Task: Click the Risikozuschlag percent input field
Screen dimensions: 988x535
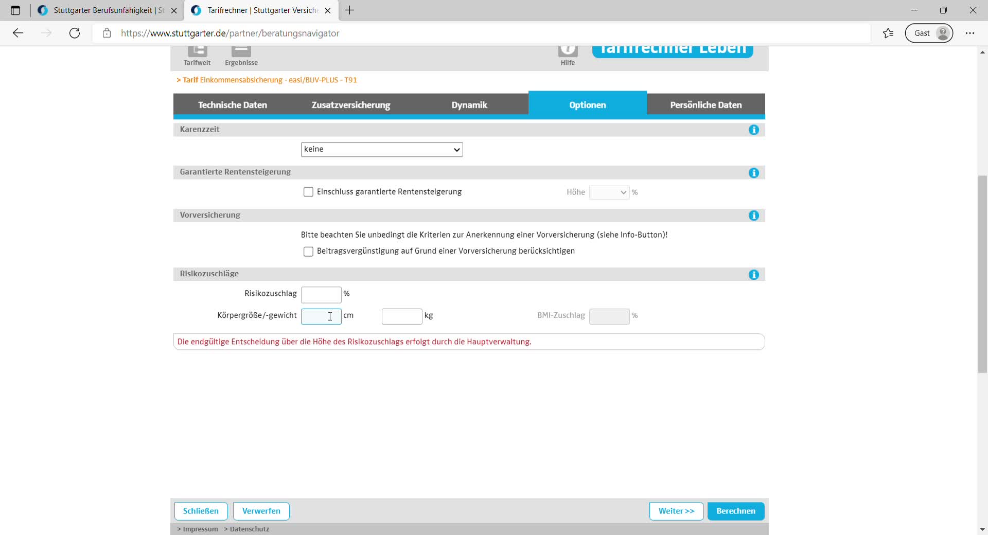Action: tap(321, 295)
